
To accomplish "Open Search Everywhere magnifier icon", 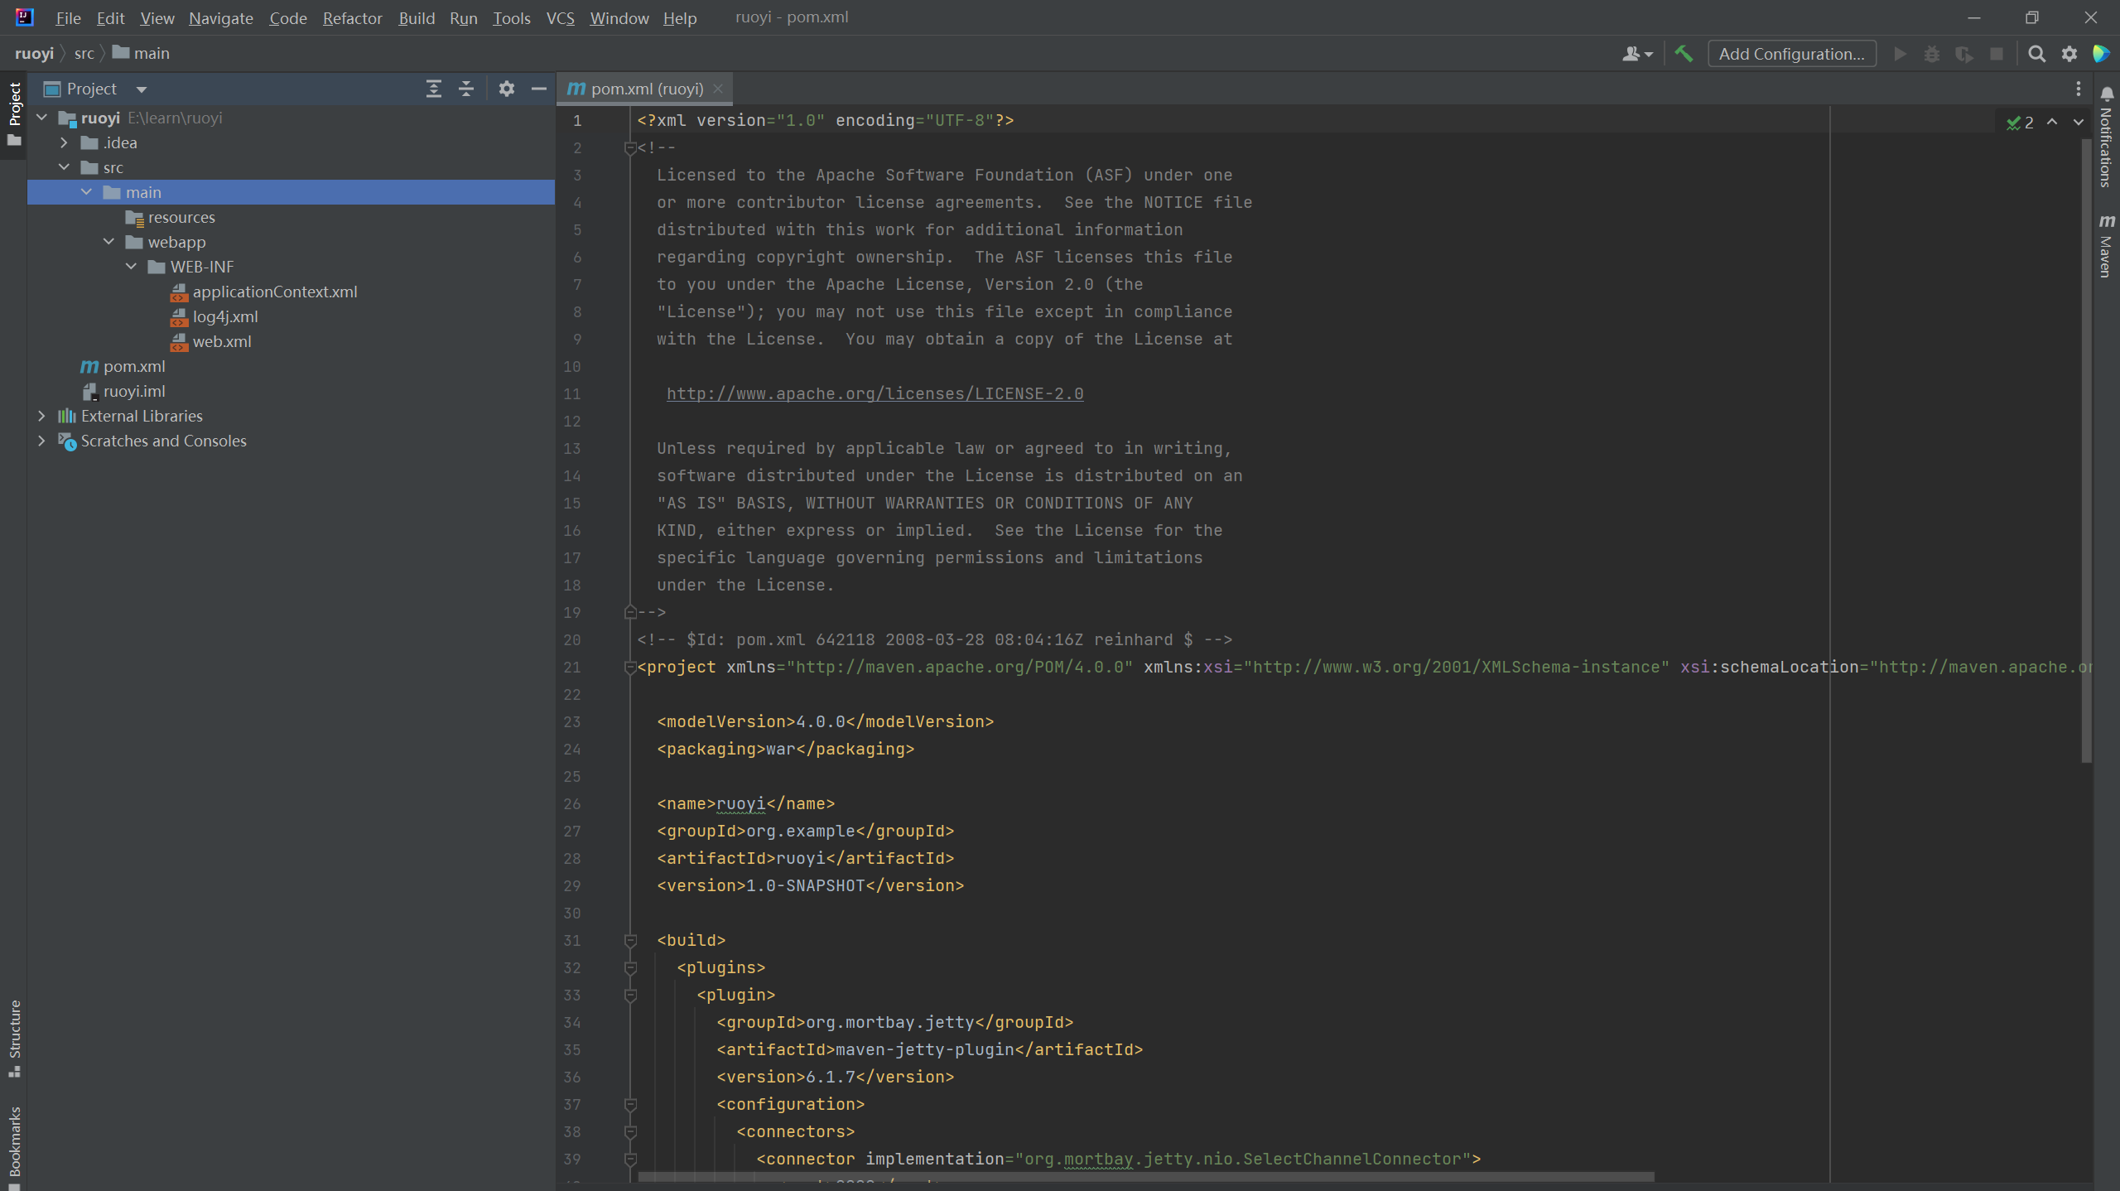I will (2036, 54).
